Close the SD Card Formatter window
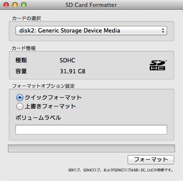 click(6, 5)
